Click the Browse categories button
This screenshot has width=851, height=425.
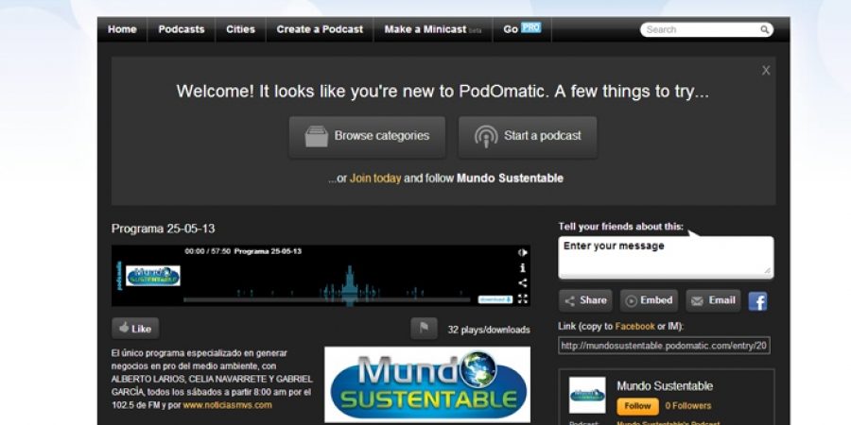[367, 137]
